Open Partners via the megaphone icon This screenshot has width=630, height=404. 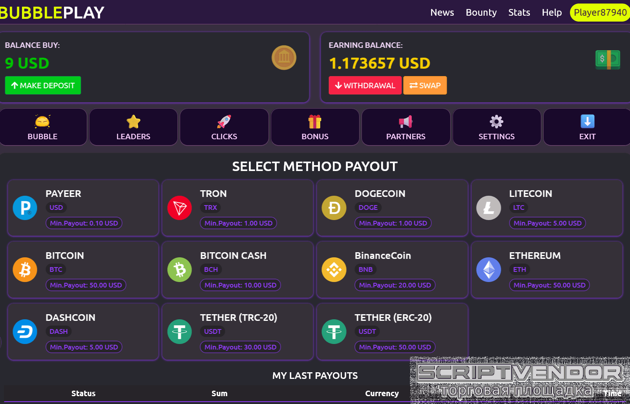click(406, 122)
